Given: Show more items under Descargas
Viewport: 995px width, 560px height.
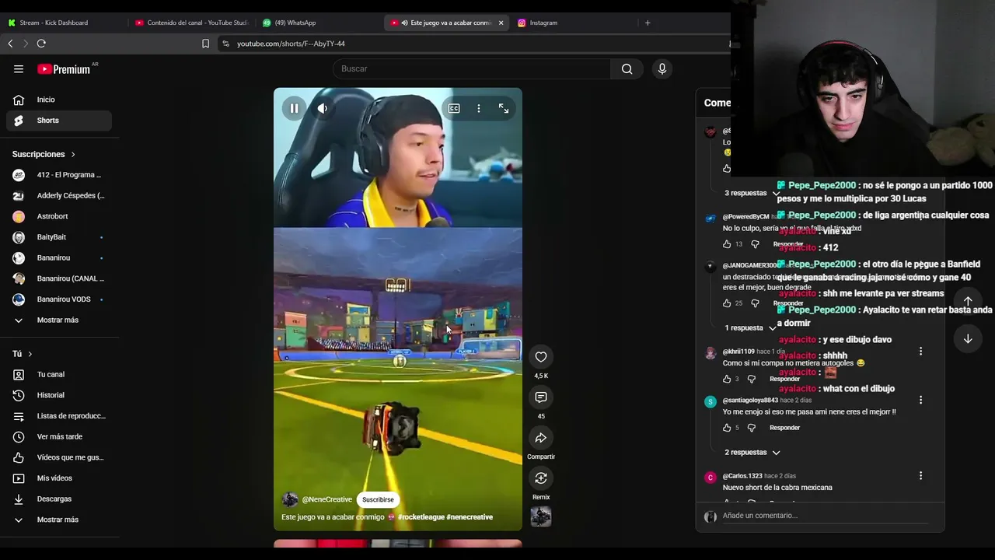Looking at the screenshot, I should pyautogui.click(x=59, y=520).
